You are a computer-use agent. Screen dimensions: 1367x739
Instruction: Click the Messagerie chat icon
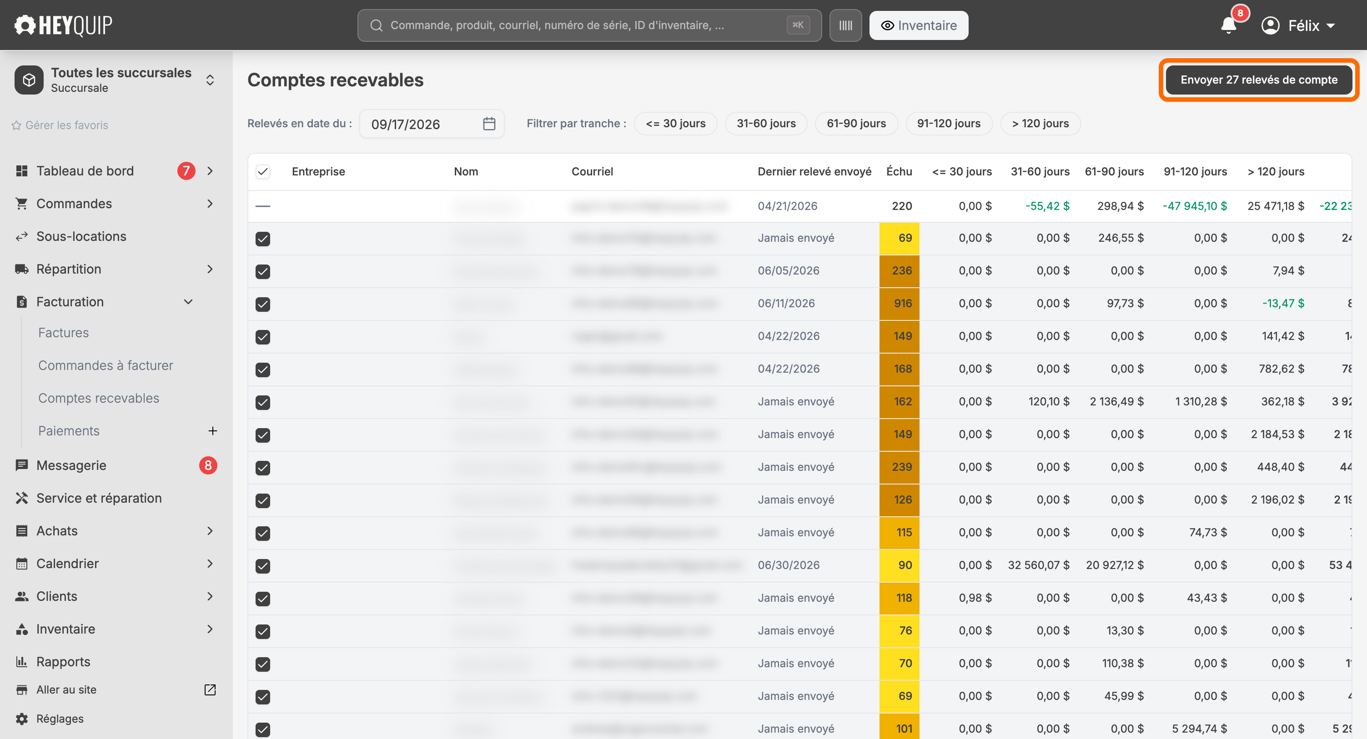[x=22, y=465]
